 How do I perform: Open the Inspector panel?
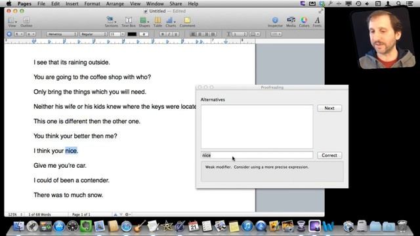coord(275,22)
